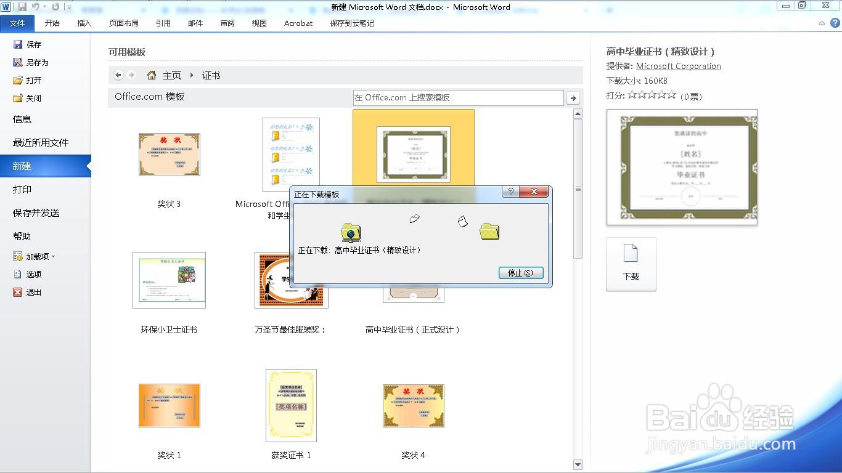Click Redo in the quick access toolbar
Screen dimensions: 842x473
[x=55, y=7]
